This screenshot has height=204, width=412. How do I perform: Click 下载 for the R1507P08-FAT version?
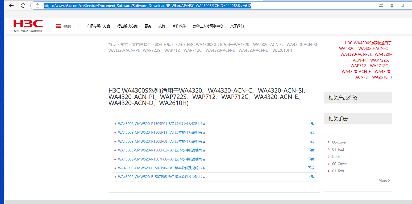click(x=311, y=159)
